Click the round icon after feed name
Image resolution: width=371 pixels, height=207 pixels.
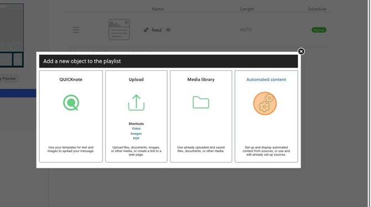[x=168, y=30]
